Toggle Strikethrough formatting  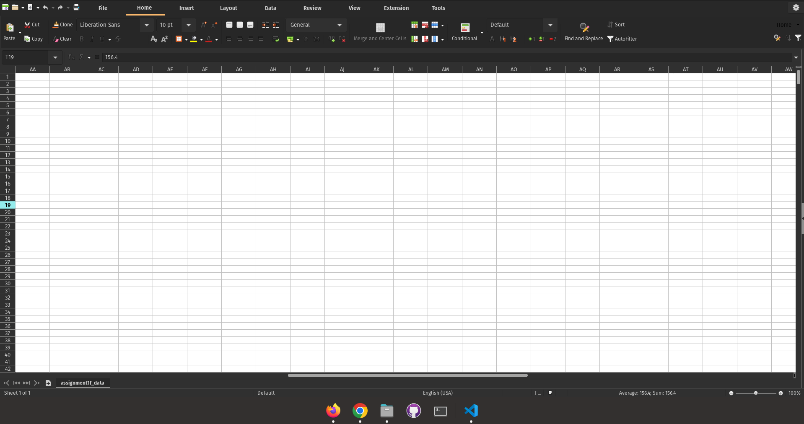118,39
